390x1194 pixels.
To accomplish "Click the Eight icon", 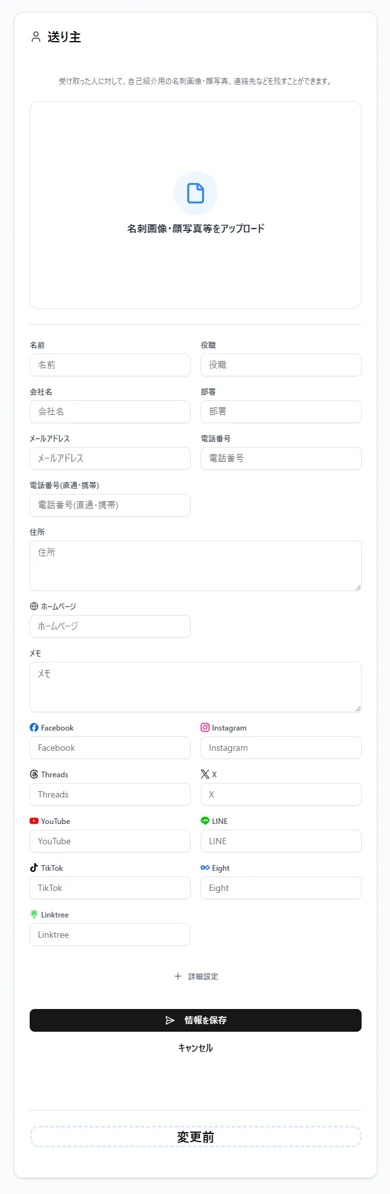I will point(205,868).
